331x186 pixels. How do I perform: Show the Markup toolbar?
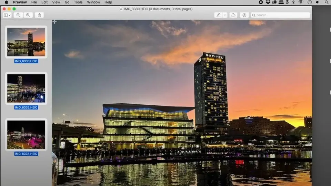point(244,15)
